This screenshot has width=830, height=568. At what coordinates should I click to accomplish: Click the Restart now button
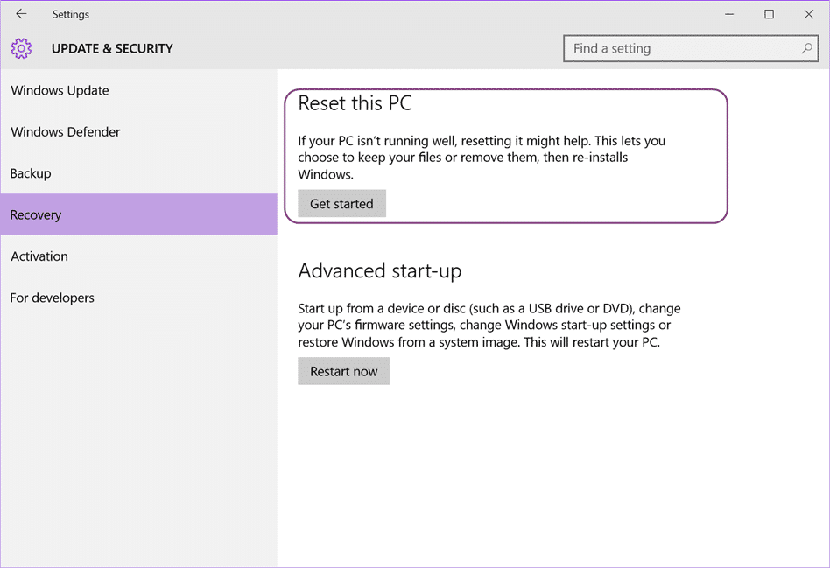(x=343, y=371)
